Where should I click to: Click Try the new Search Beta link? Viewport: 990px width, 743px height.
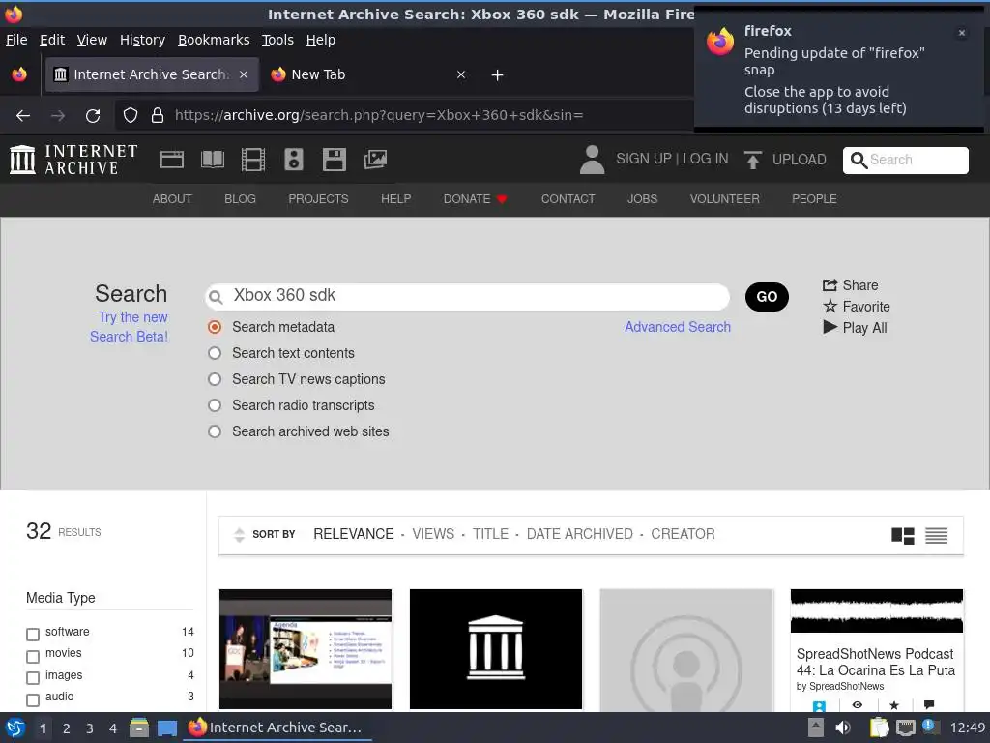point(130,327)
